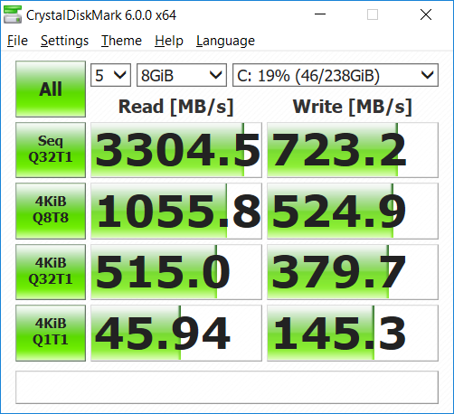This screenshot has width=454, height=414.
Task: Click the empty comment field at bottom
Action: point(227,387)
